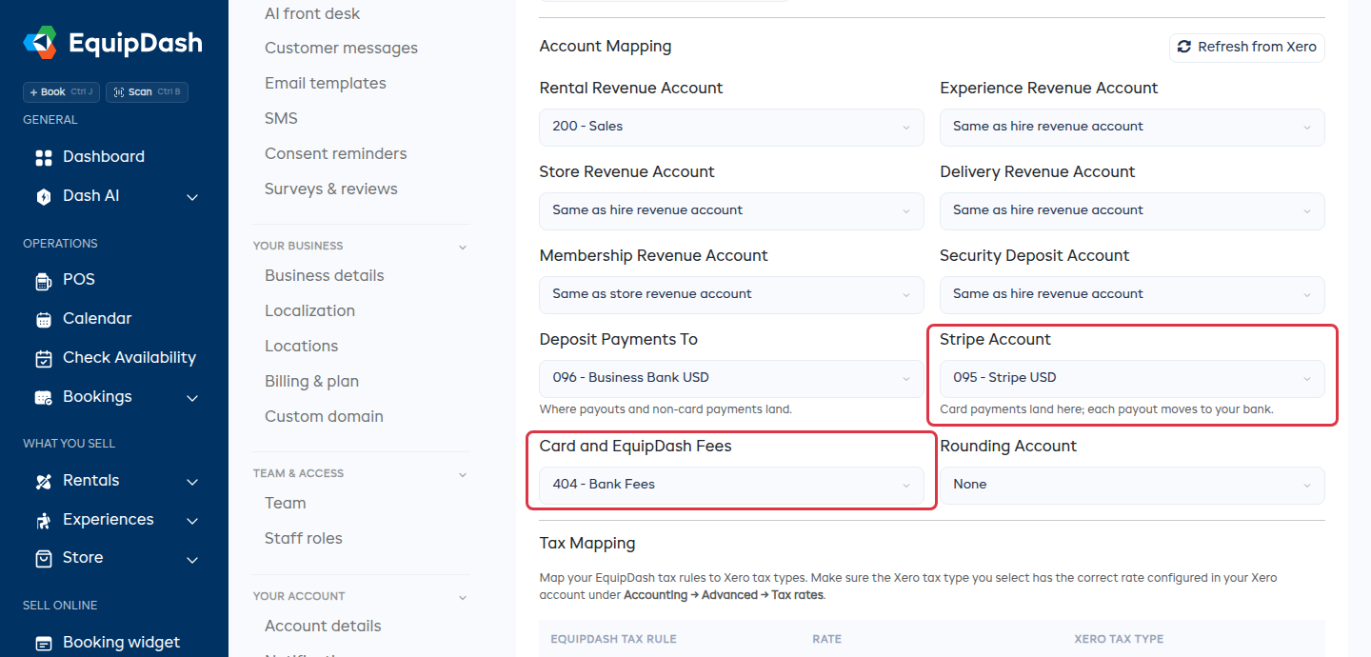
Task: Collapse the Team & Access settings section
Action: coord(463,474)
